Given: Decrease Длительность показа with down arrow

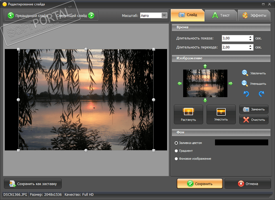Looking at the screenshot, I should coord(250,40).
